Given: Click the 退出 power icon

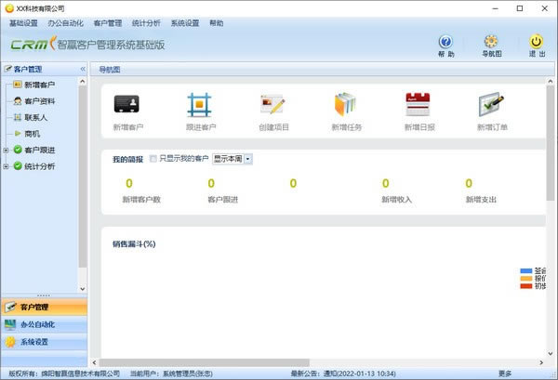Looking at the screenshot, I should tap(537, 42).
